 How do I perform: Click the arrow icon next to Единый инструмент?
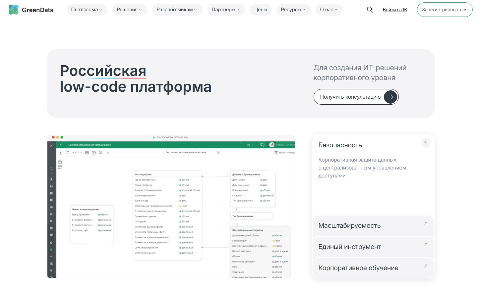tap(426, 245)
